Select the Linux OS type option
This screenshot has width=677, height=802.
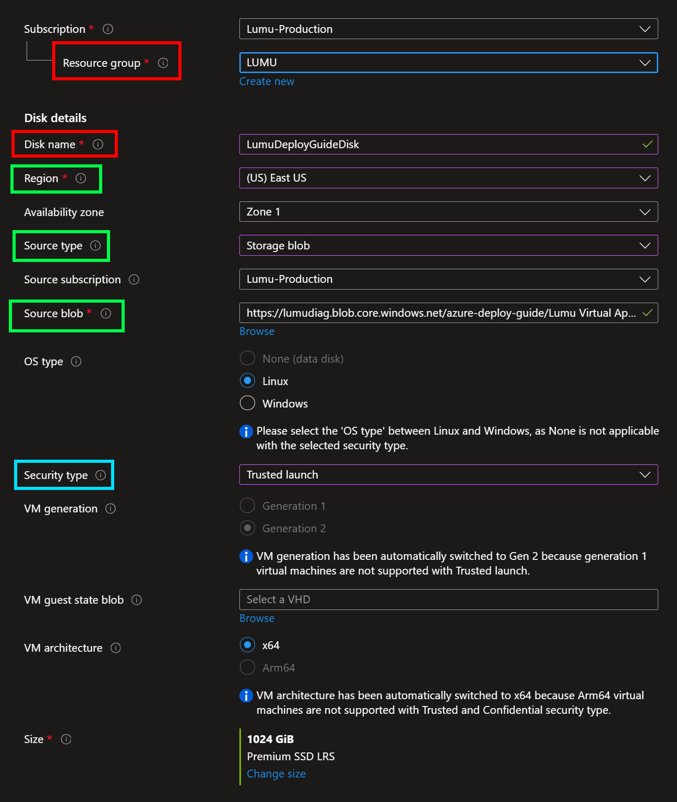(247, 381)
